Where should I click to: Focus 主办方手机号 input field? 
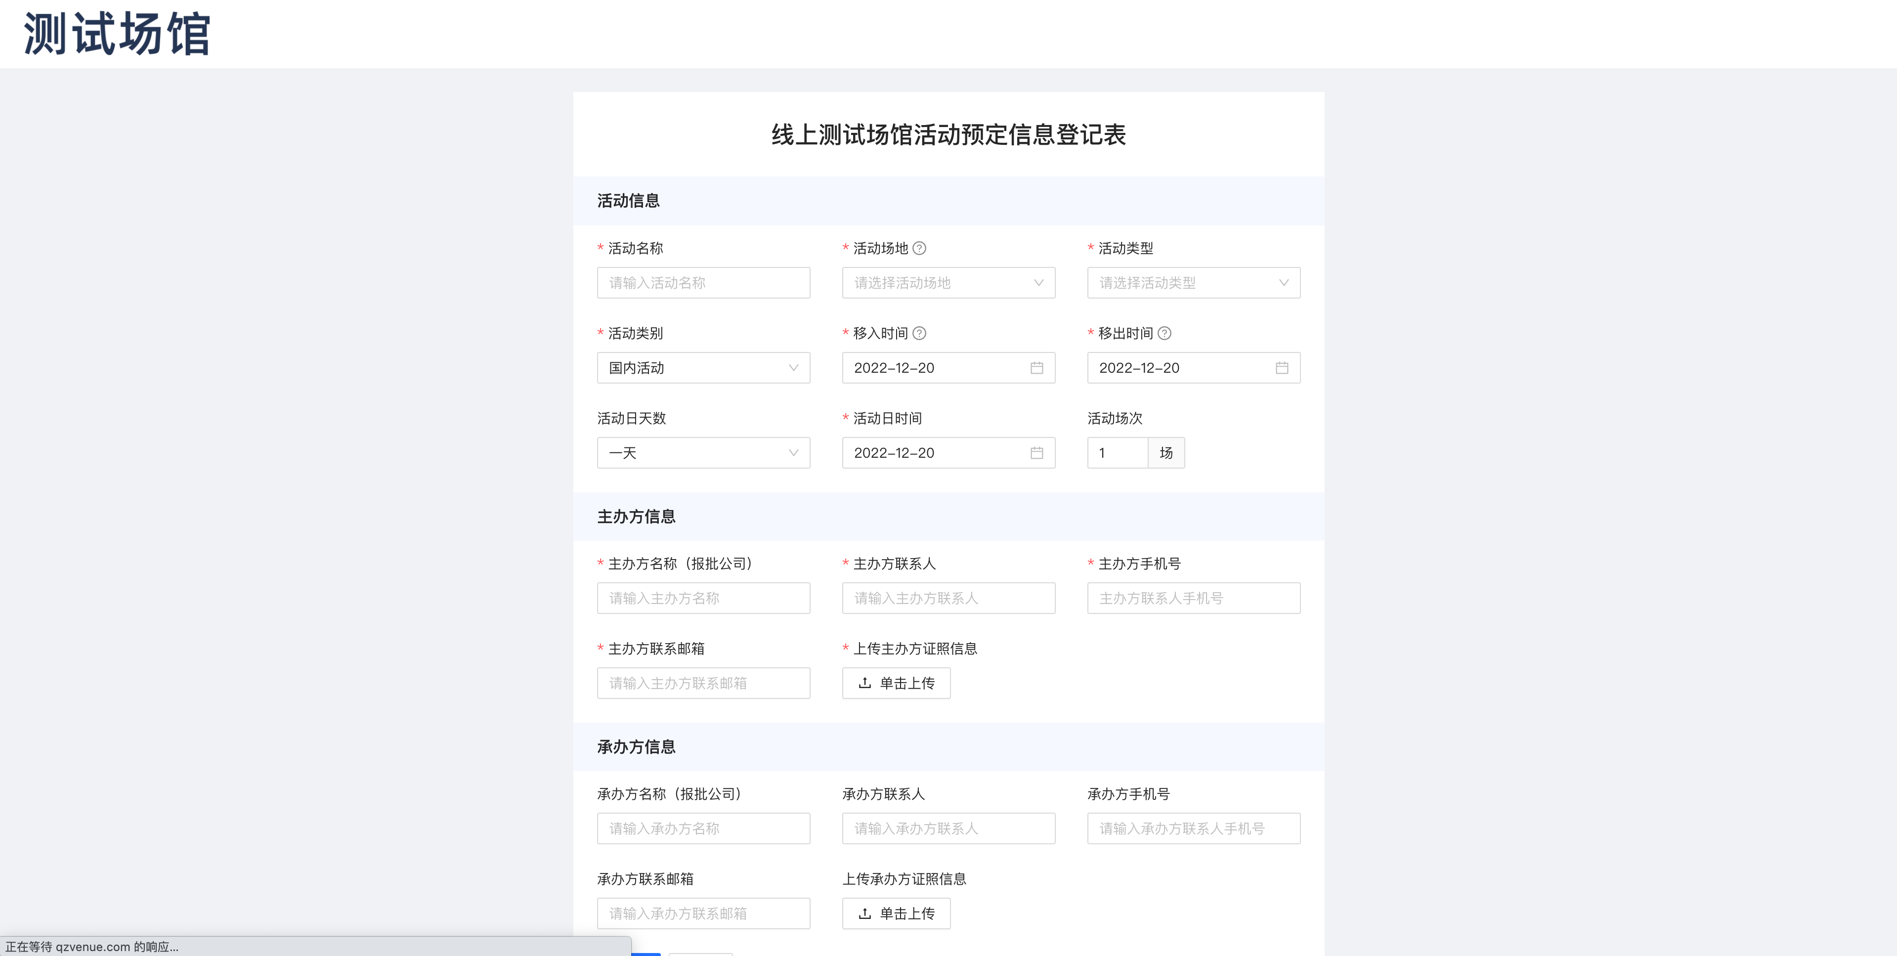click(1194, 598)
